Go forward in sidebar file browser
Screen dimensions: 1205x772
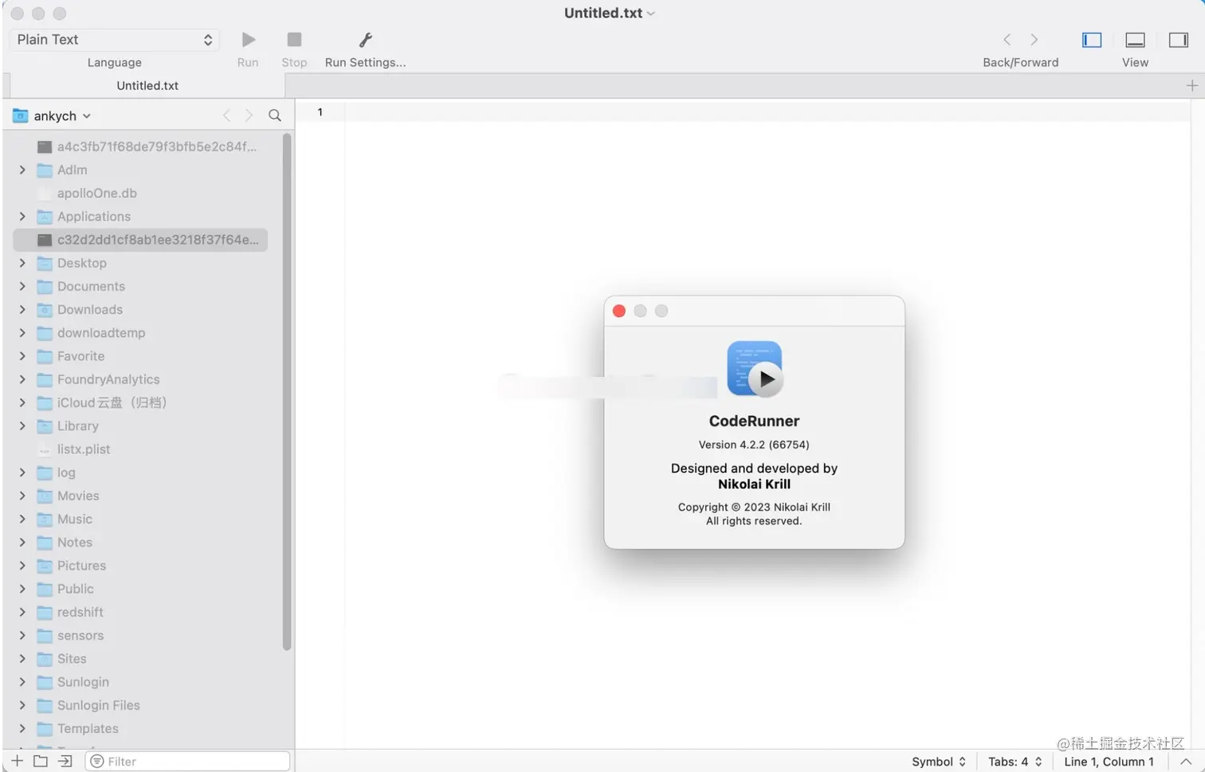tap(249, 116)
